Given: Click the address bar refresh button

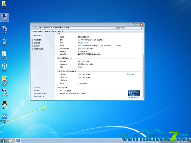Looking at the screenshot, I should pos(112,28).
